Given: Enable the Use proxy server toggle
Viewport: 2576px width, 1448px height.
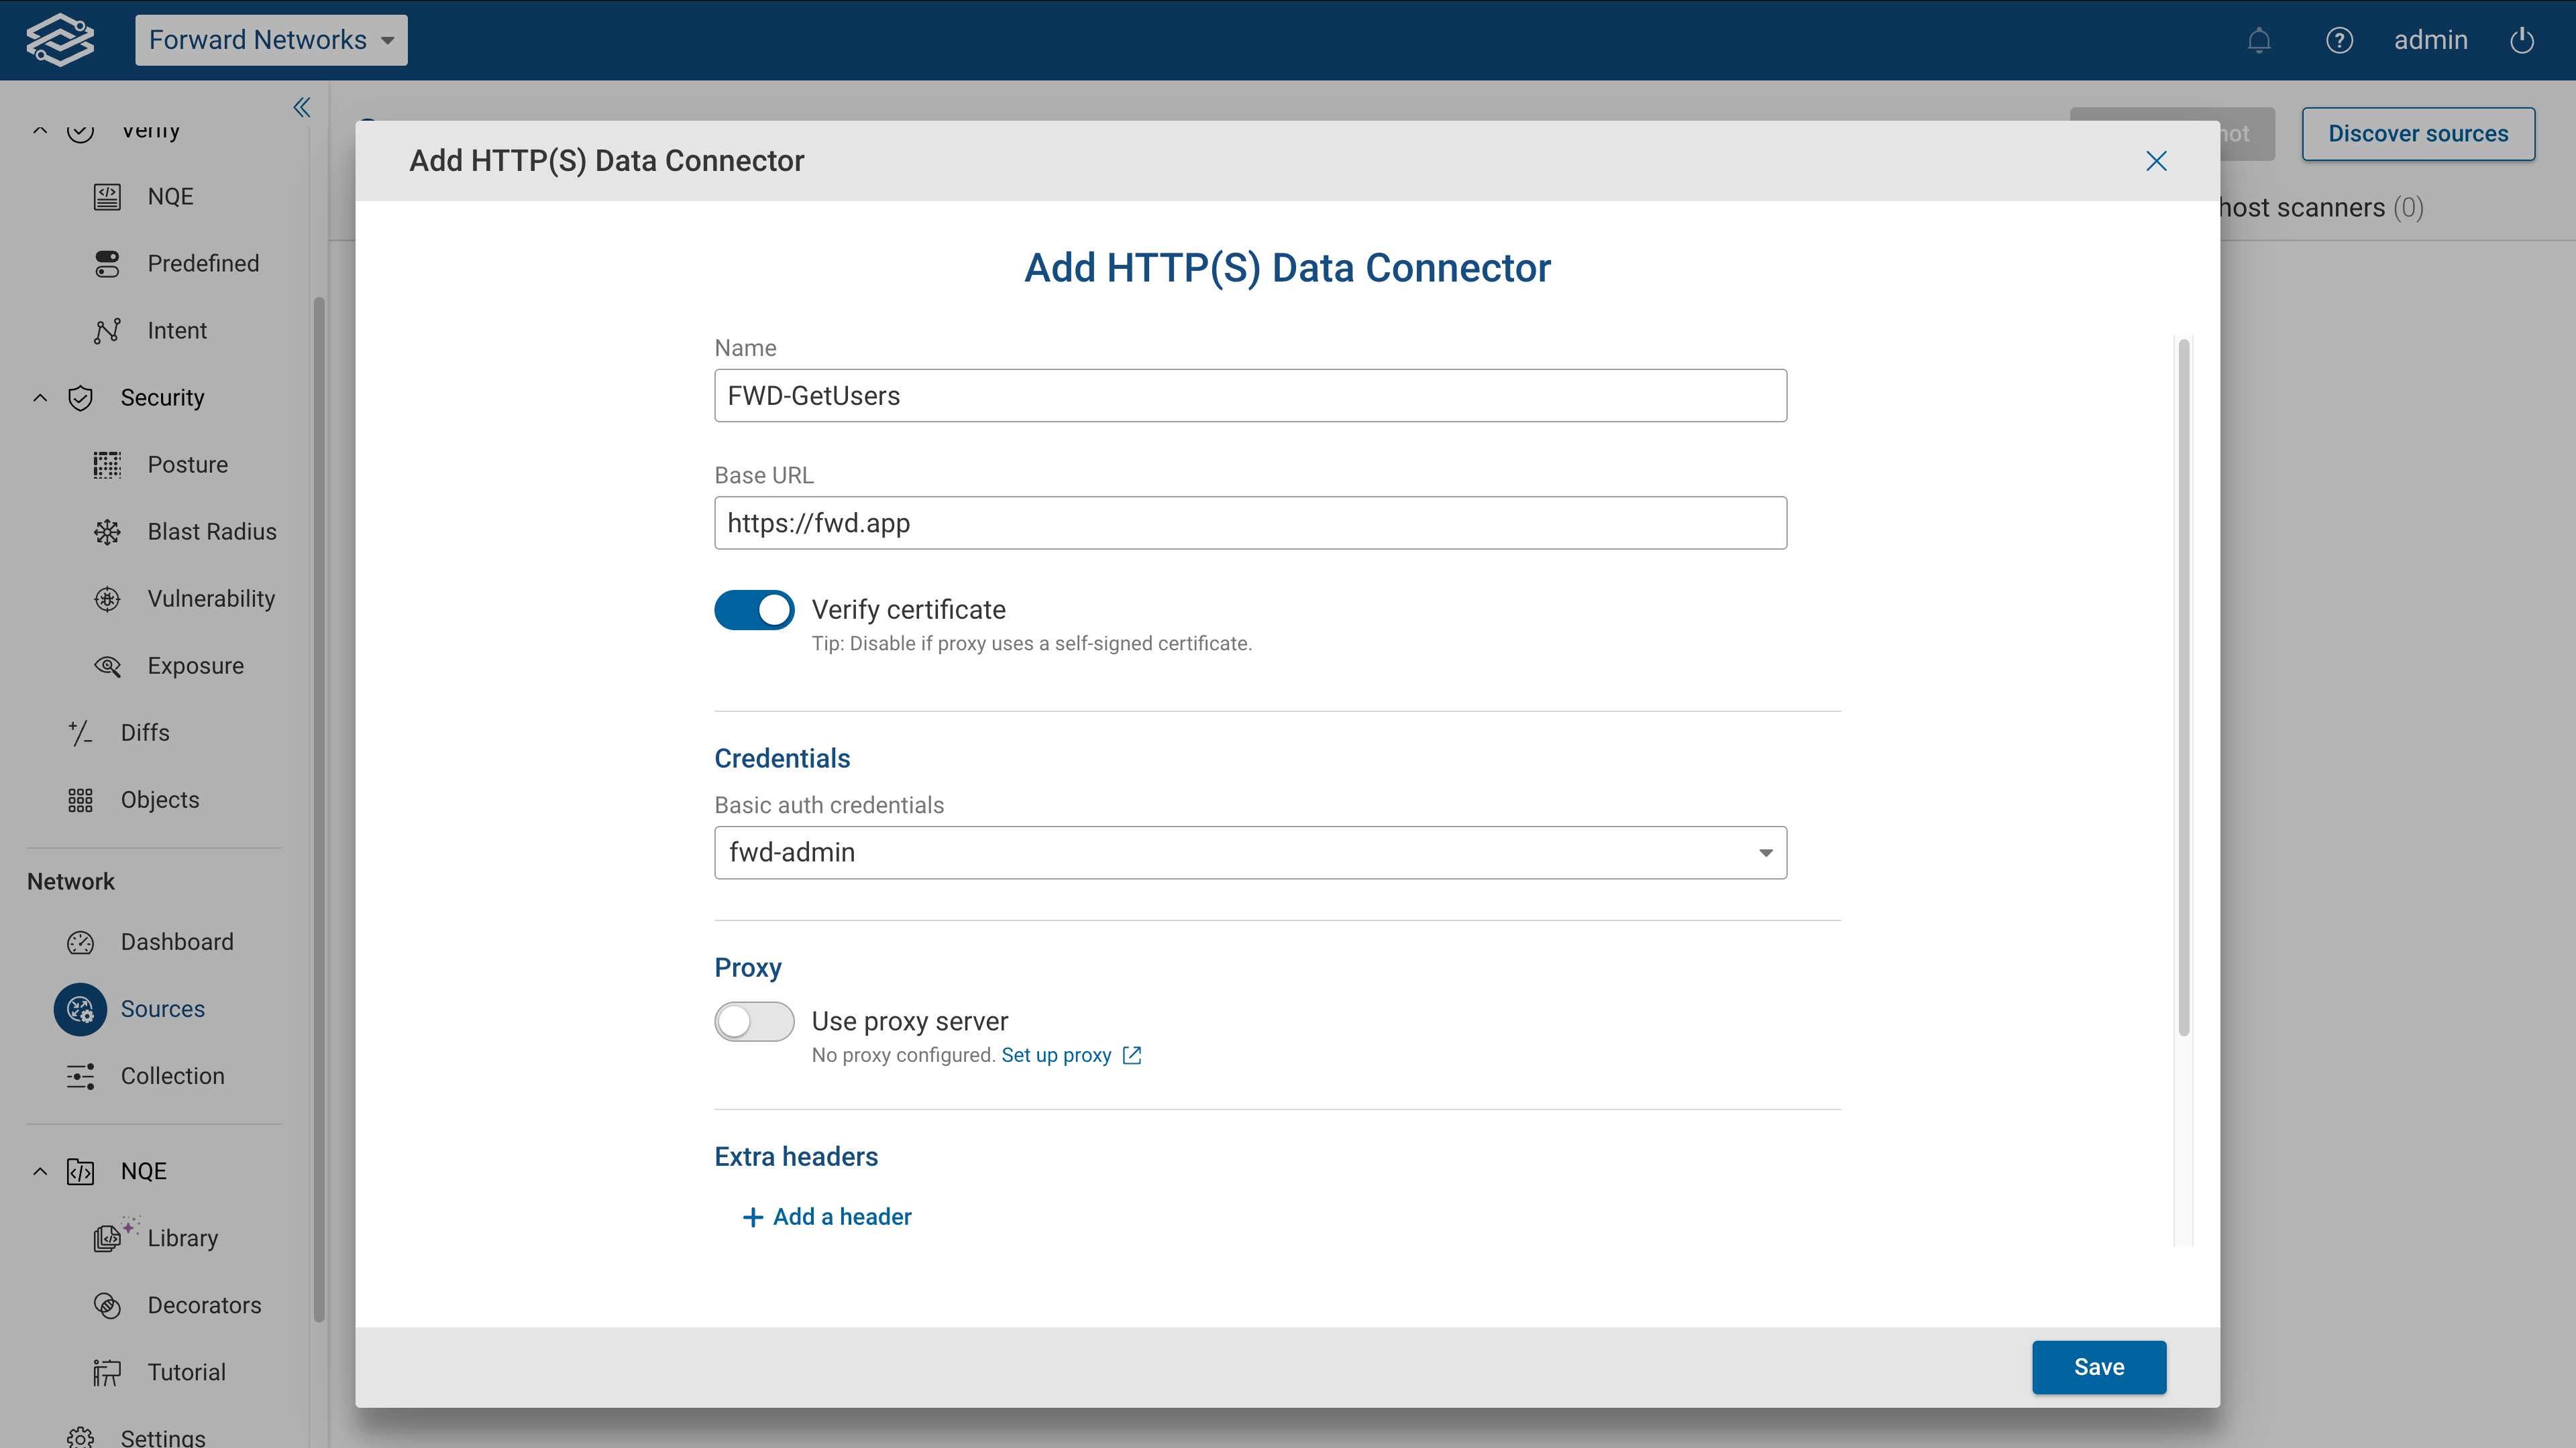Looking at the screenshot, I should click(x=754, y=1020).
